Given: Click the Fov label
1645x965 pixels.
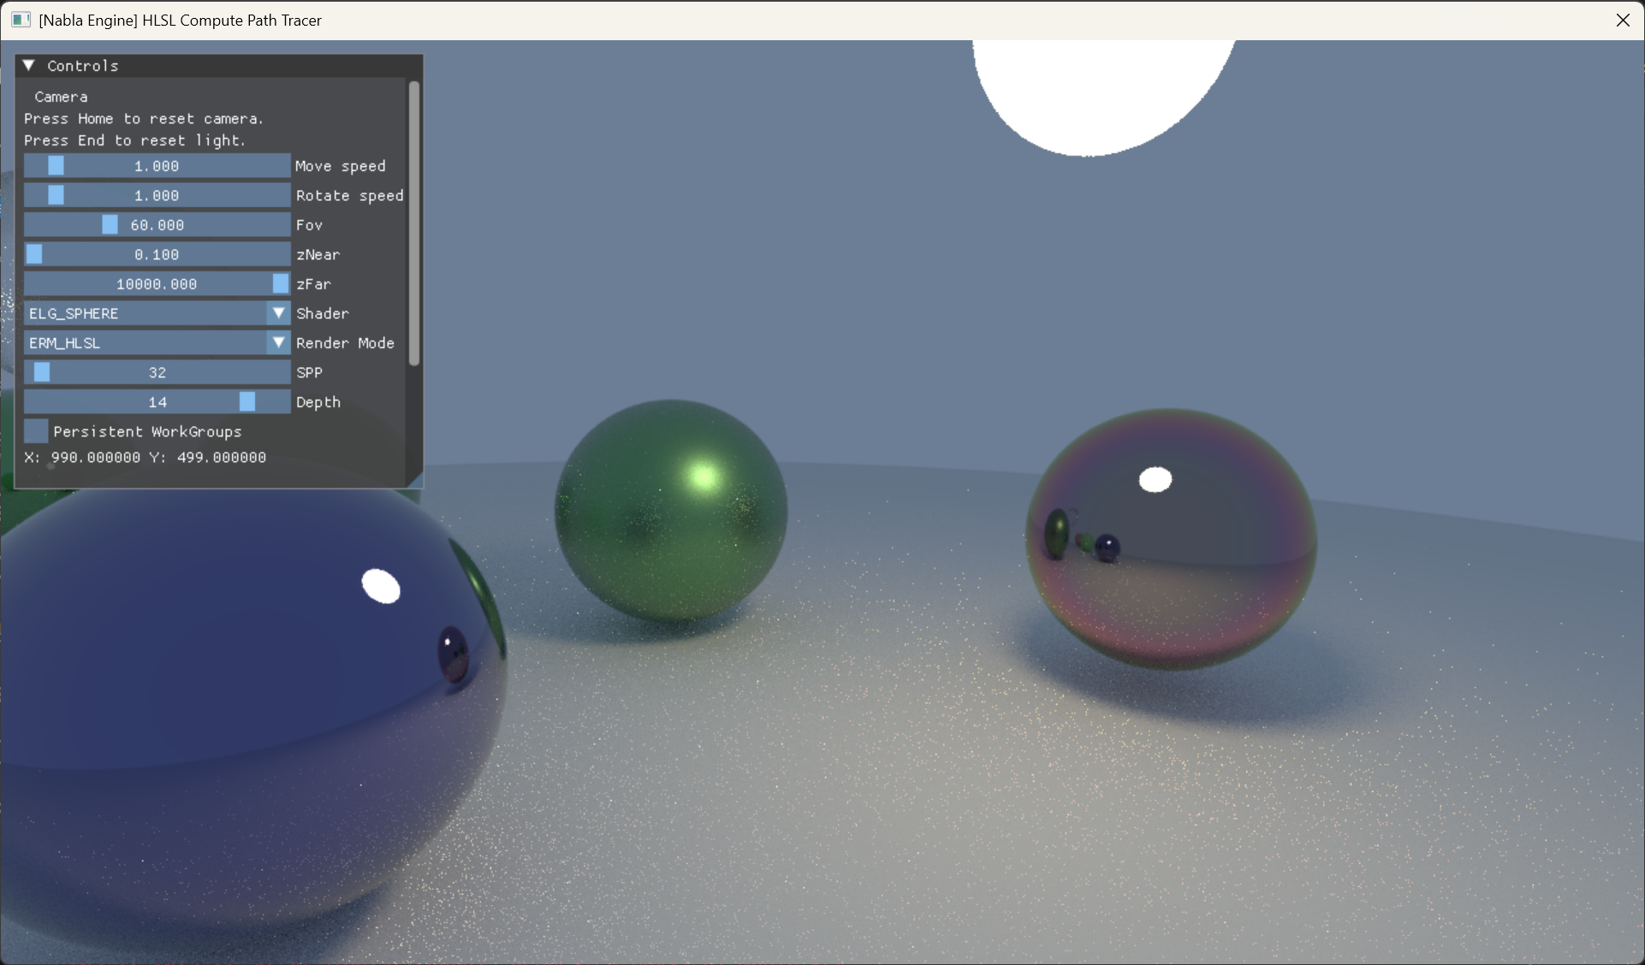Looking at the screenshot, I should click(309, 225).
